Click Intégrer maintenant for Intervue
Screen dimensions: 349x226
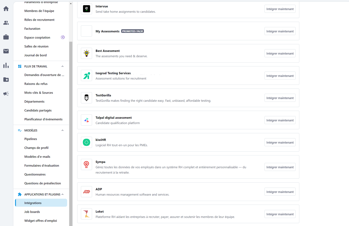[x=280, y=9]
